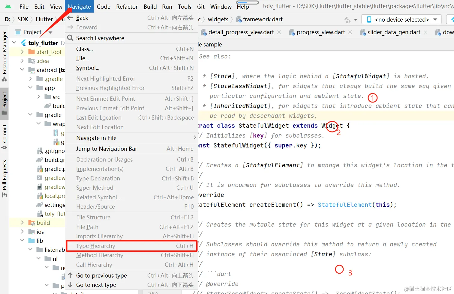The image size is (454, 294).
Task: Collapse the toly_flutter project root
Action: tap(14, 43)
